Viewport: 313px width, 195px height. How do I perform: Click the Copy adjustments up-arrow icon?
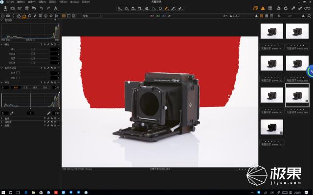coord(293,8)
